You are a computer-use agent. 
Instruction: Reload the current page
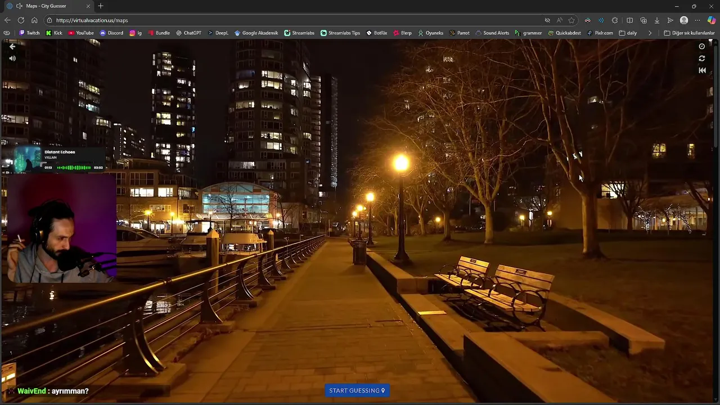click(21, 20)
